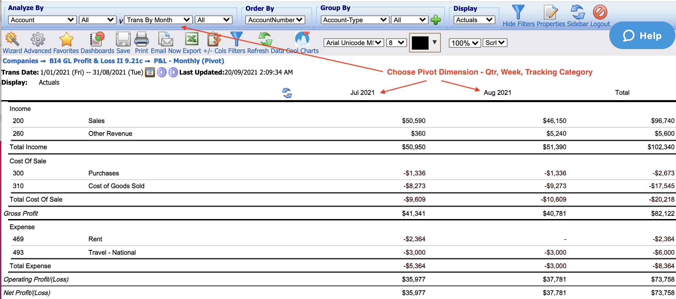Open the Dashboards chart icon
This screenshot has height=299, width=676.
point(97,39)
